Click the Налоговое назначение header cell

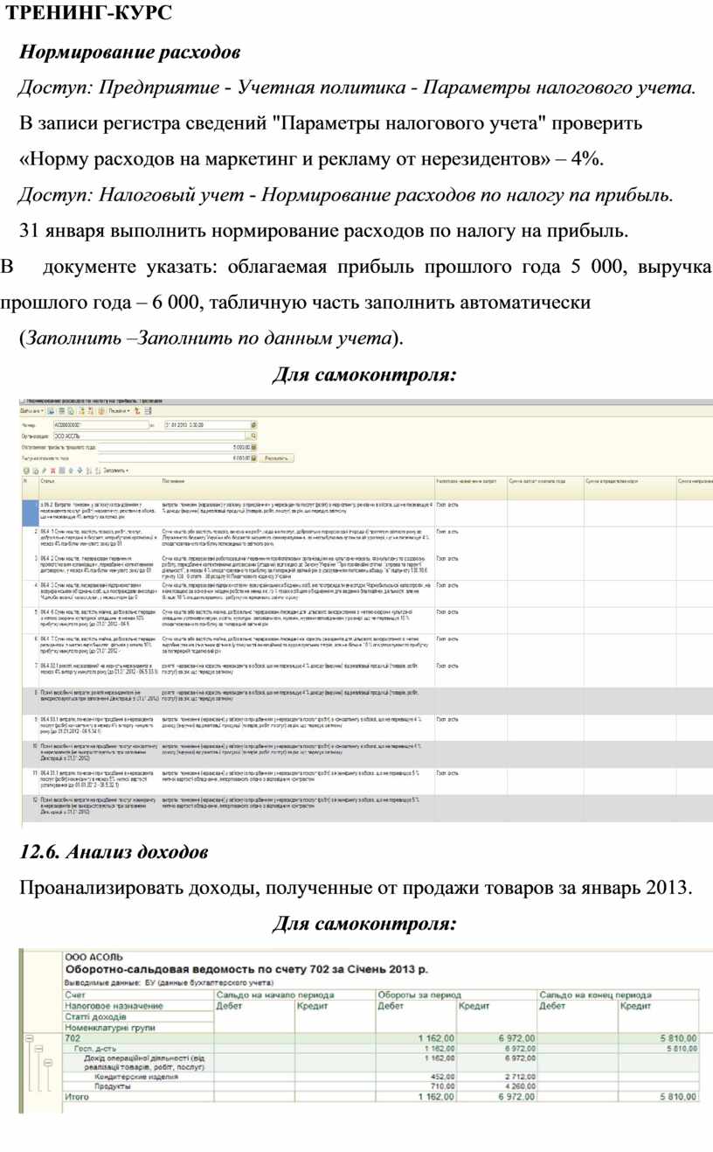138,1006
